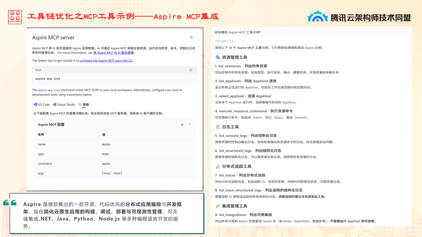Click the 7. list_traces tool entry

[x=240, y=175]
